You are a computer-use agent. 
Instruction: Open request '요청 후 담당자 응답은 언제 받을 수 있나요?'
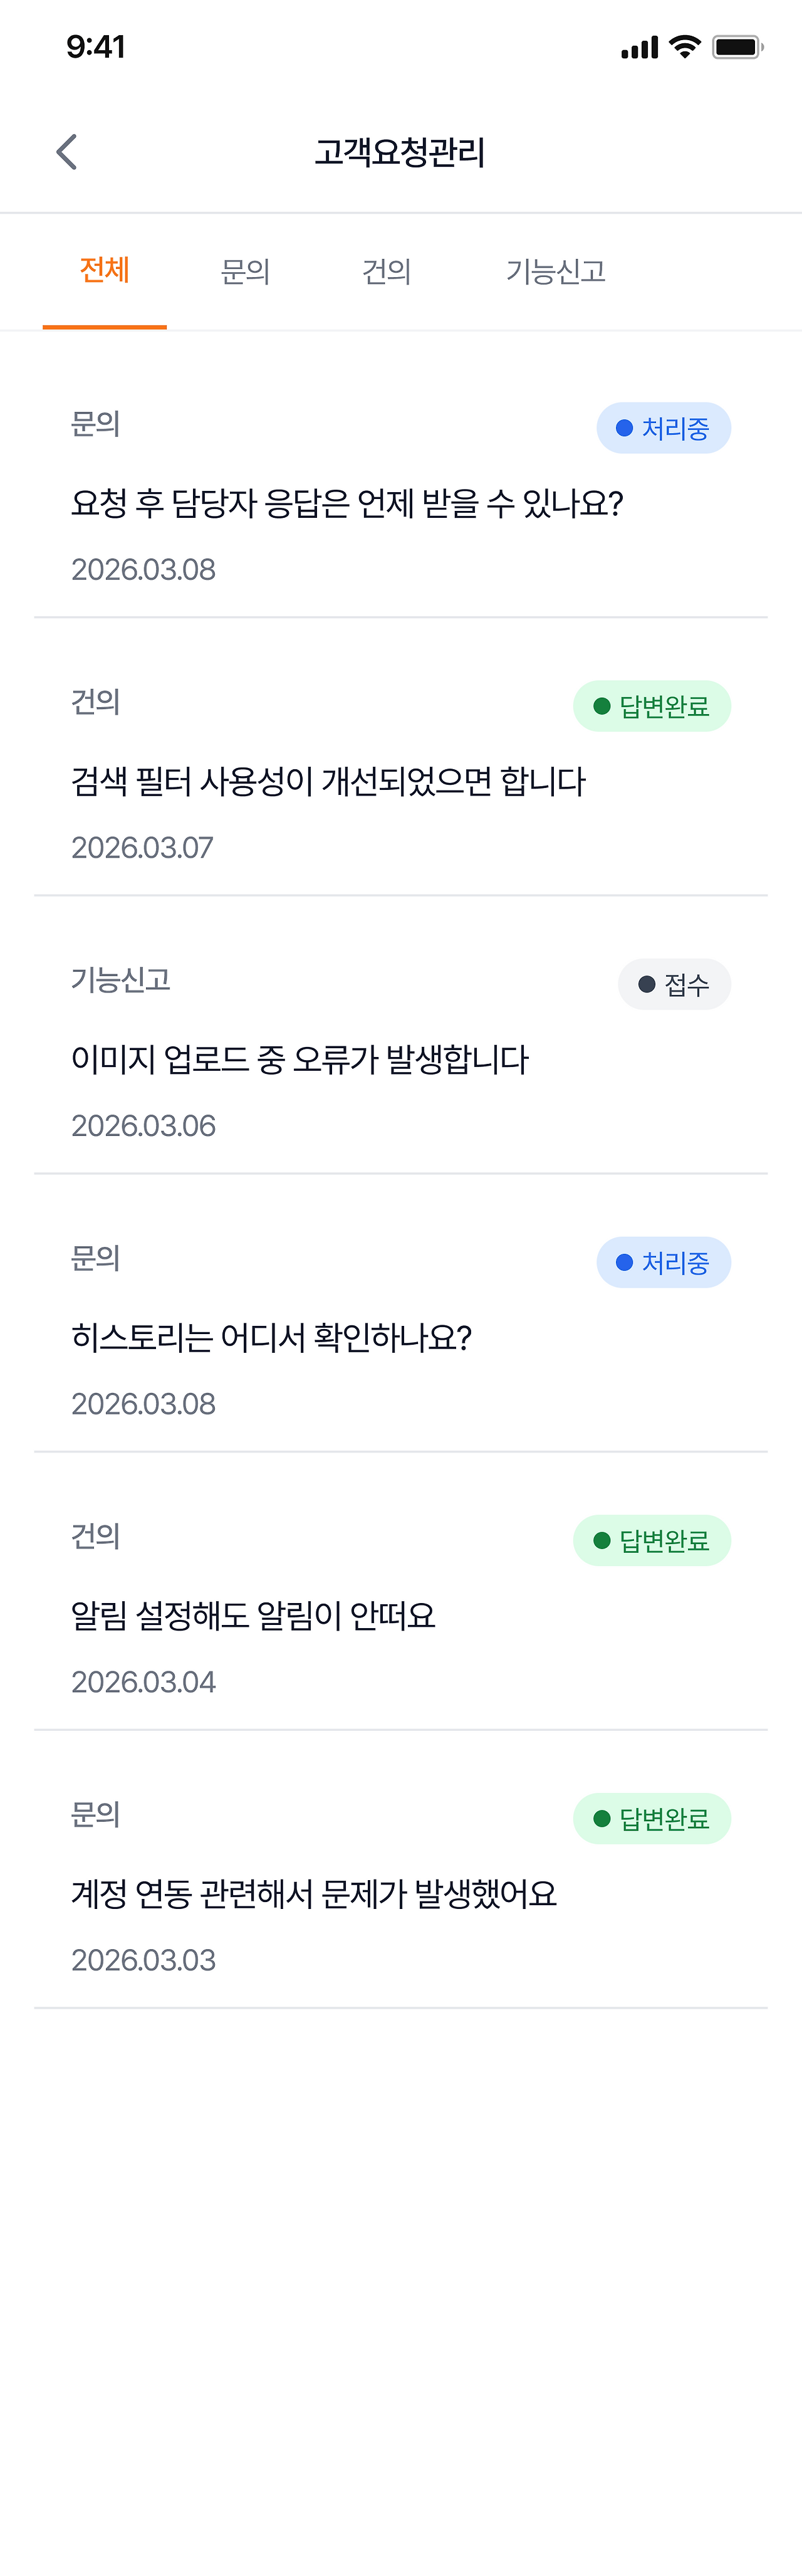(x=347, y=503)
